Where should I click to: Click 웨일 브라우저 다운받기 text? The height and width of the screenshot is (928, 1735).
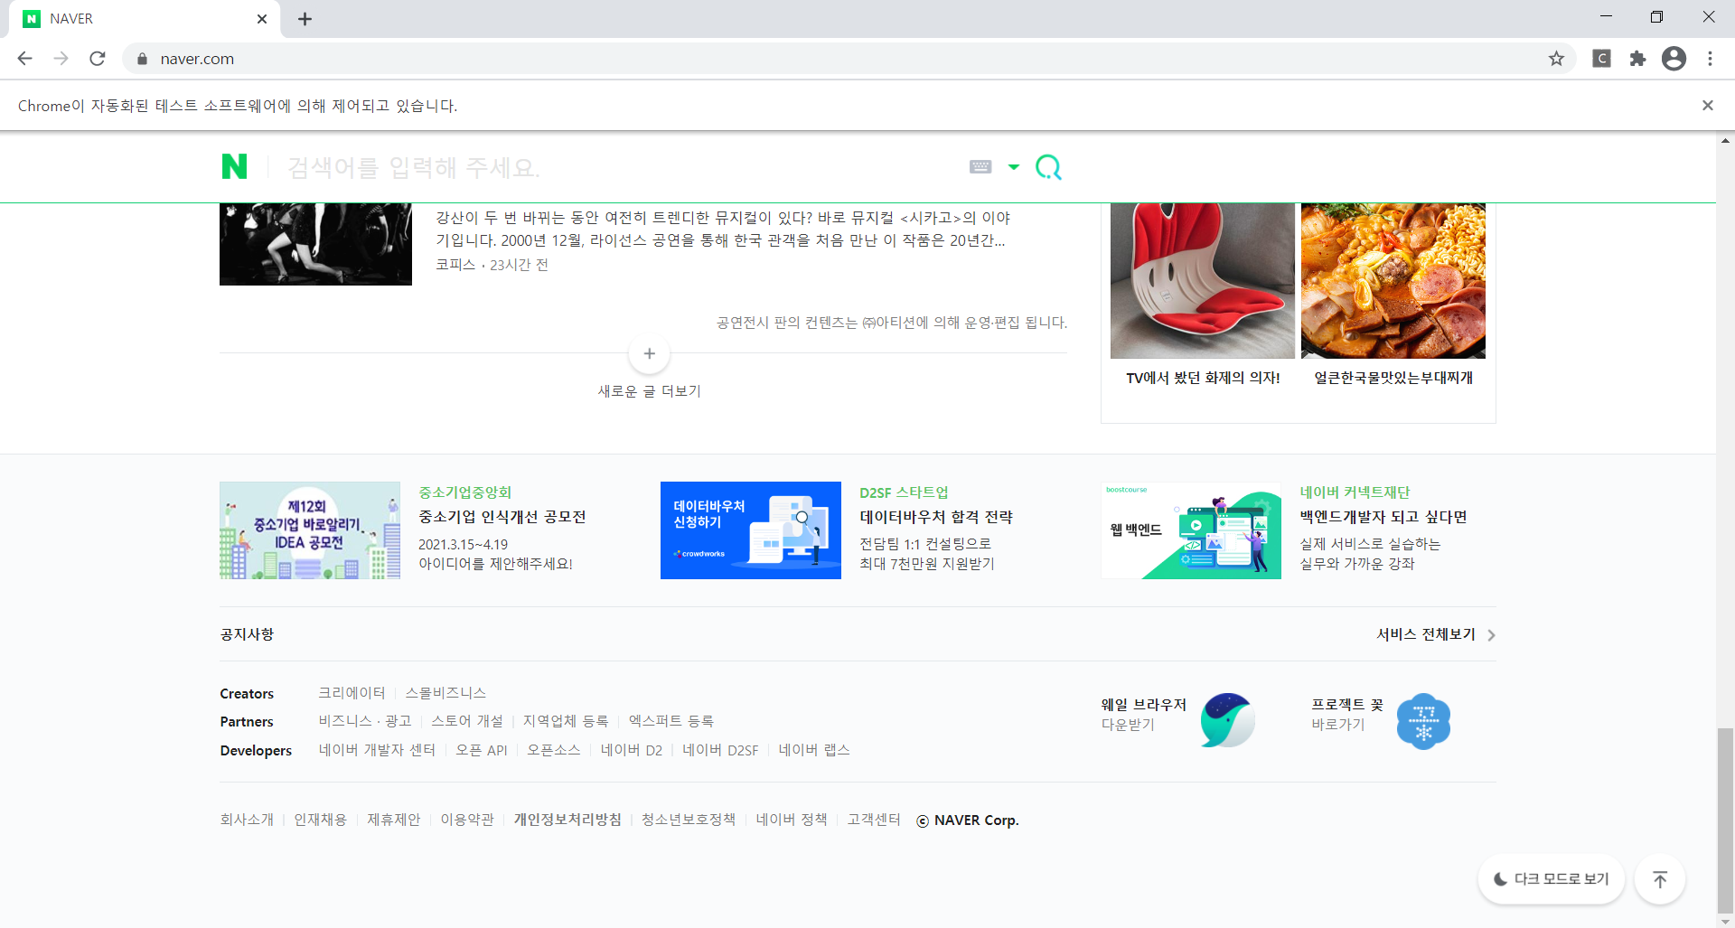pos(1143,714)
